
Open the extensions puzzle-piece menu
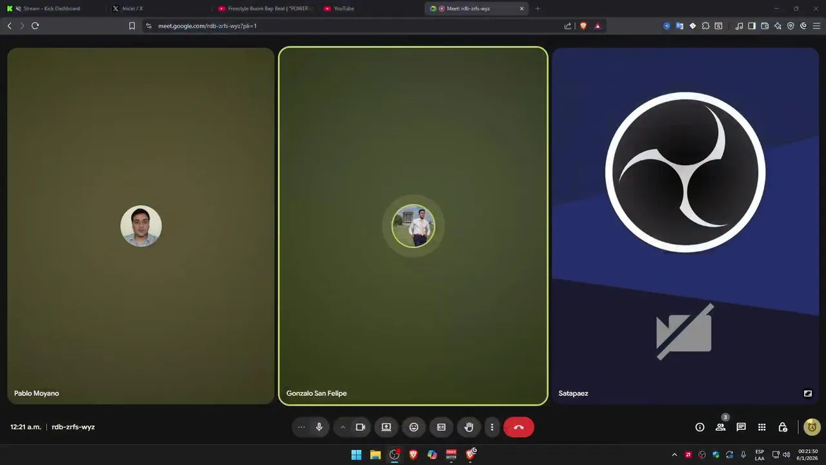pos(705,26)
